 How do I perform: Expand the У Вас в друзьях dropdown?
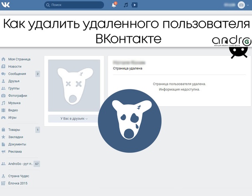(74, 118)
